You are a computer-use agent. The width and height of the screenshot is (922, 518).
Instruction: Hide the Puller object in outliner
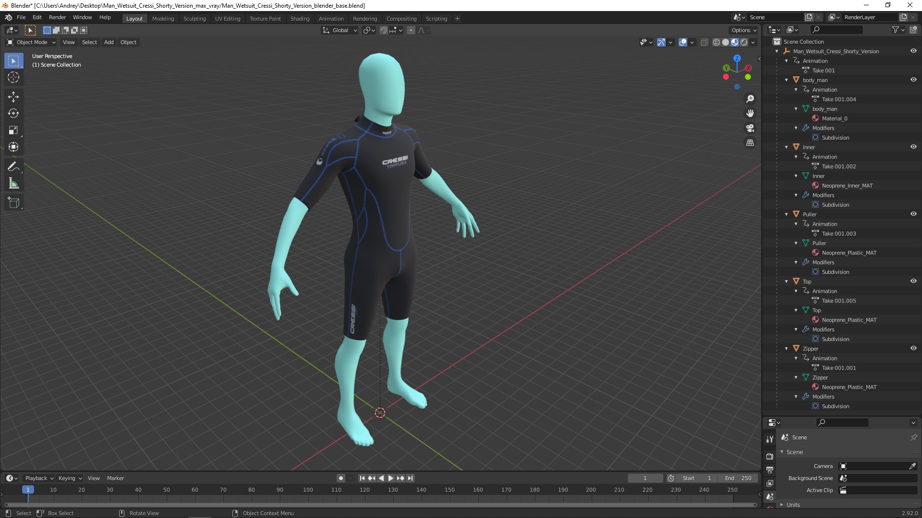coord(913,214)
